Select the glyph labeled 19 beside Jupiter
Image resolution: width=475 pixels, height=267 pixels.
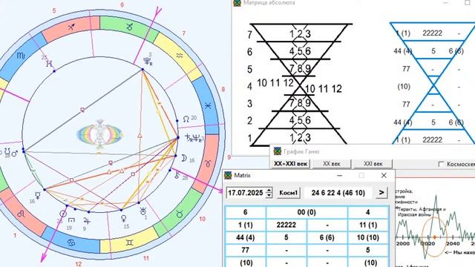pos(71,220)
